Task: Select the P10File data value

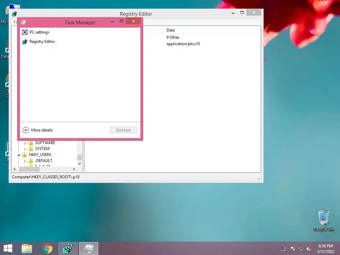Action: pyautogui.click(x=173, y=37)
